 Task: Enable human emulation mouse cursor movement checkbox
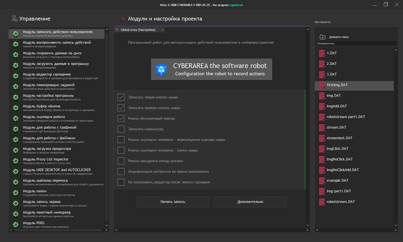pos(121,140)
